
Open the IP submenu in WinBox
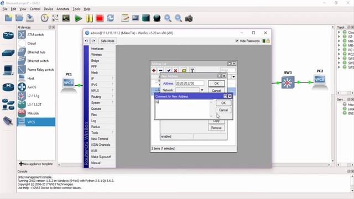point(102,78)
